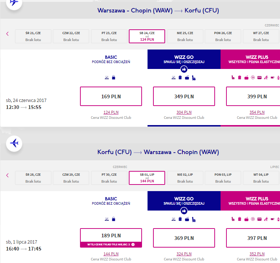The width and height of the screenshot is (280, 263).
Task: Click outbound WIZZ GO checked suitcase icon
Action: coord(180,77)
